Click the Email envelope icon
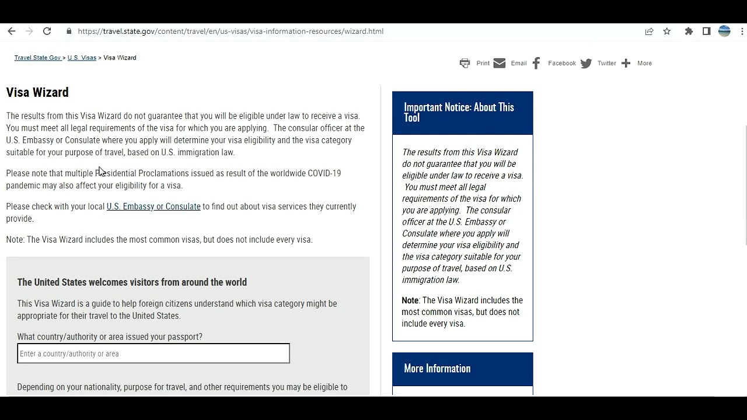Viewport: 747px width, 420px height. click(500, 63)
